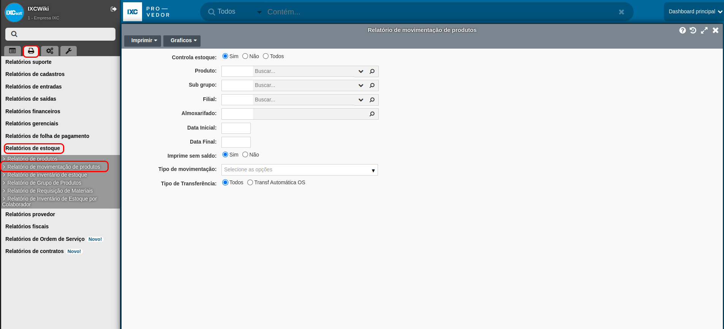Select Transf Automática OS option
Image resolution: width=724 pixels, height=329 pixels.
pos(250,182)
